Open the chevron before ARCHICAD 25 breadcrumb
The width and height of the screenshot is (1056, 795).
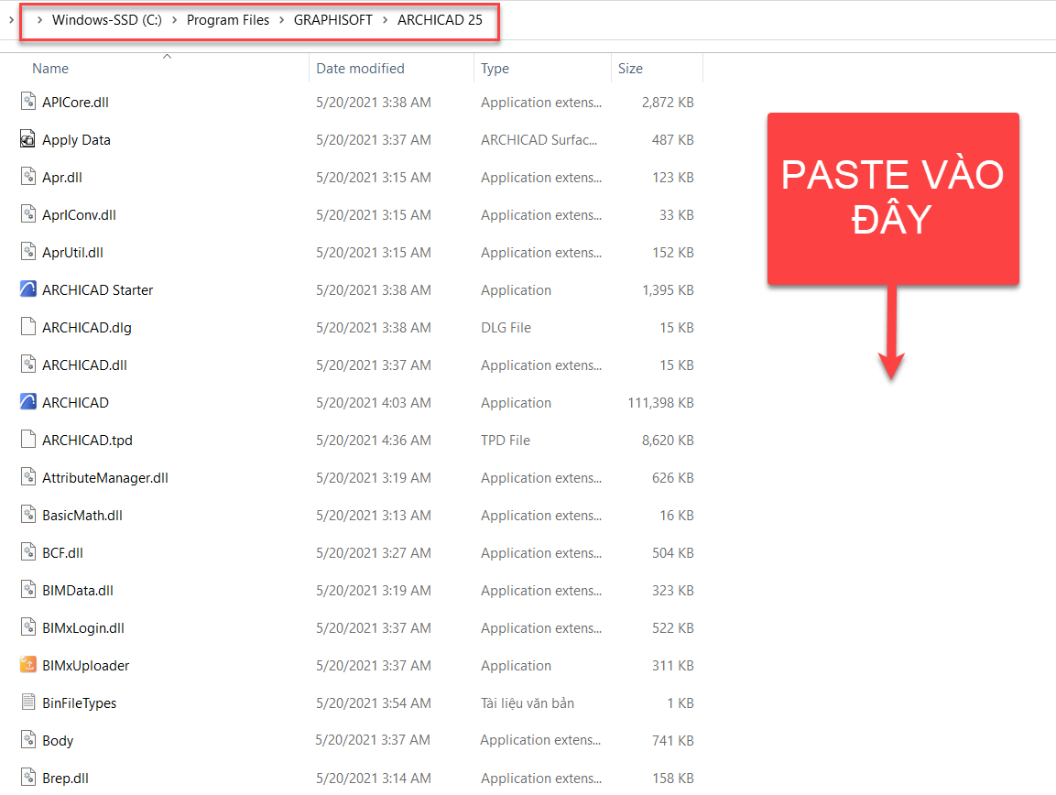385,20
